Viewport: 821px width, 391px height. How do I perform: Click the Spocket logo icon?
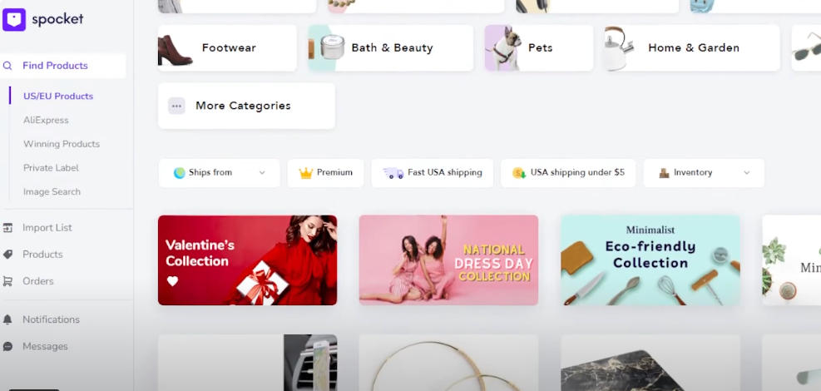pyautogui.click(x=13, y=19)
